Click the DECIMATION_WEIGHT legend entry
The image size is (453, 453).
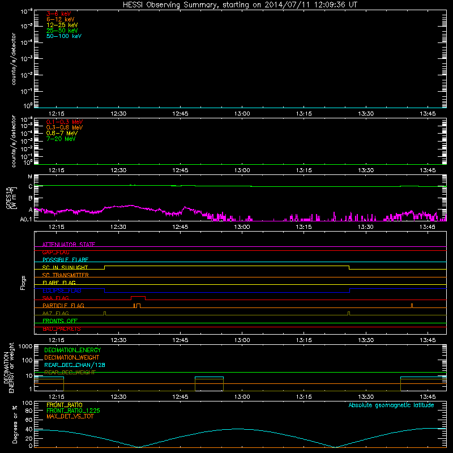pyautogui.click(x=72, y=357)
